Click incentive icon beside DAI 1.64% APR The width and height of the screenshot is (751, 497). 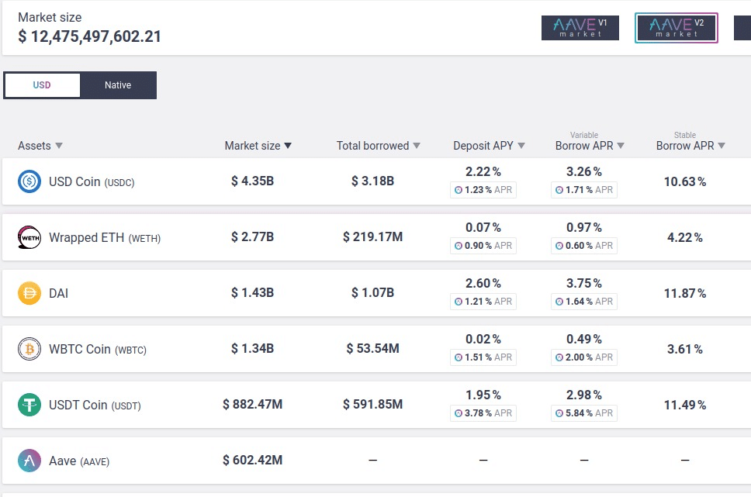(x=559, y=302)
